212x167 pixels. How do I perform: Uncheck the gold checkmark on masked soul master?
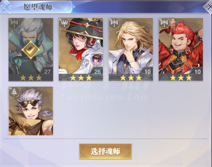click(x=31, y=50)
